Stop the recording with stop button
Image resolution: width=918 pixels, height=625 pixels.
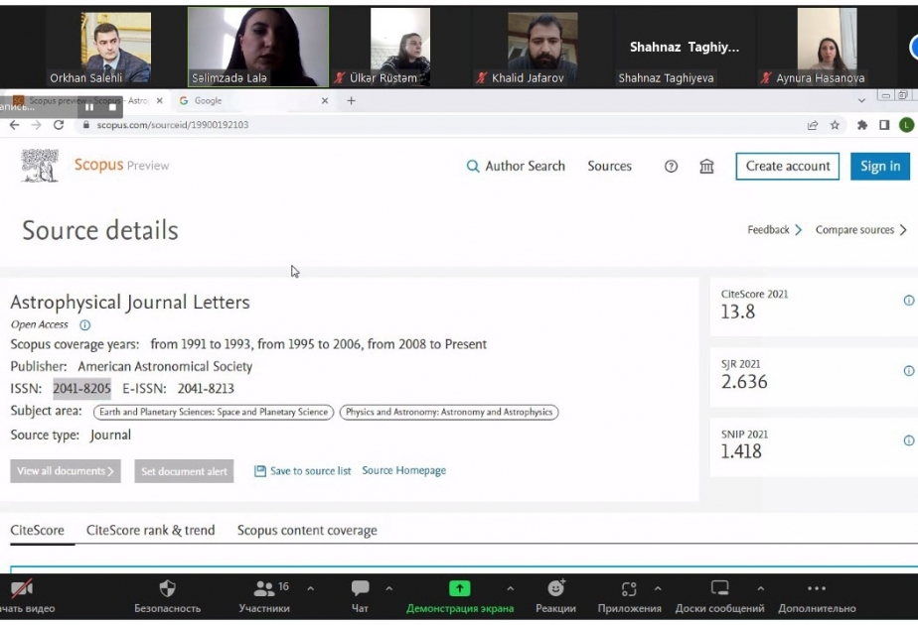pyautogui.click(x=112, y=107)
